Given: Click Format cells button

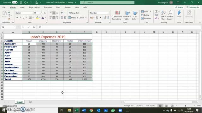Looking at the screenshot, I should point(146,19).
